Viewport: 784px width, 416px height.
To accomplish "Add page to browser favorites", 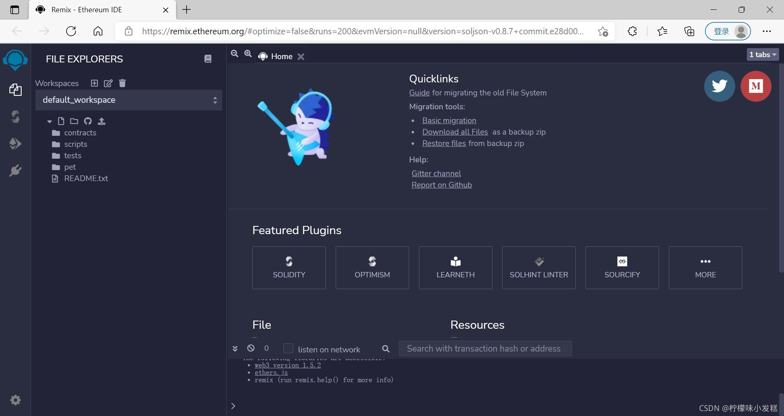I will click(x=603, y=31).
